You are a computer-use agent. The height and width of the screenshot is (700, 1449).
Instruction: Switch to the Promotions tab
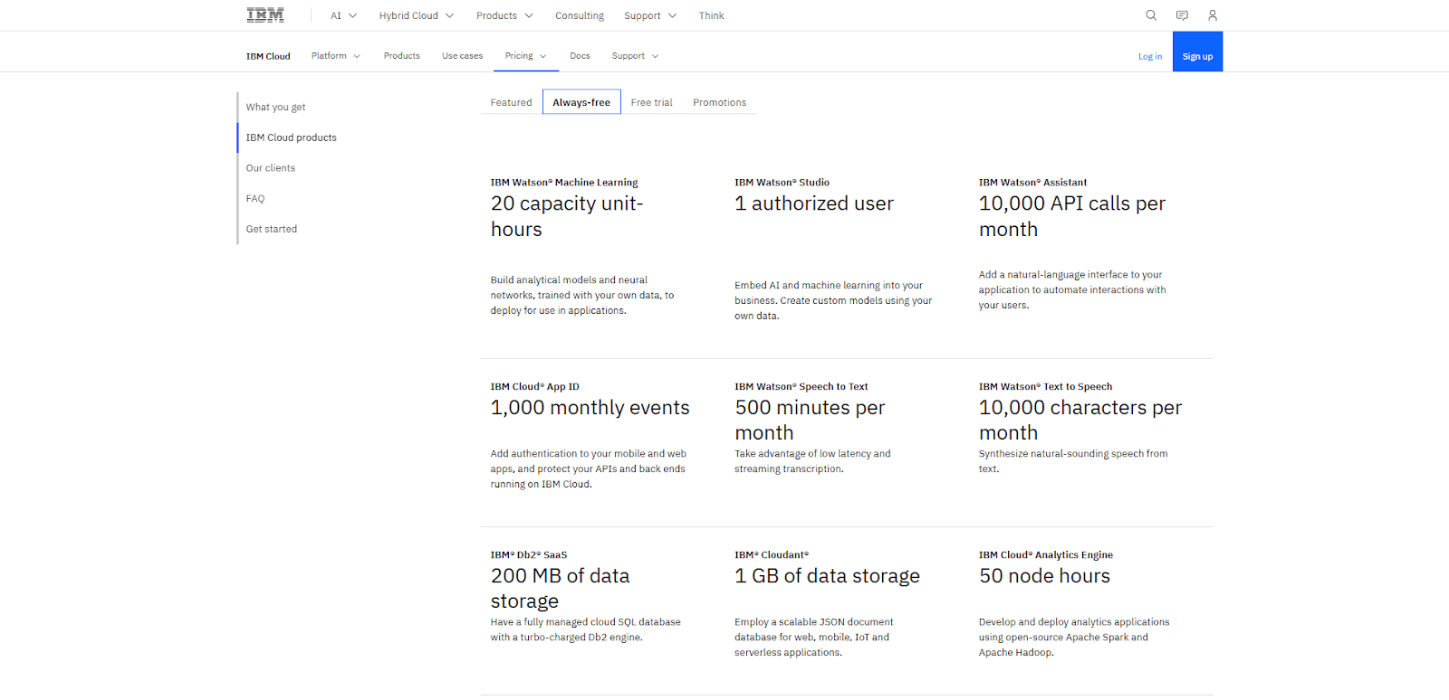coord(719,102)
